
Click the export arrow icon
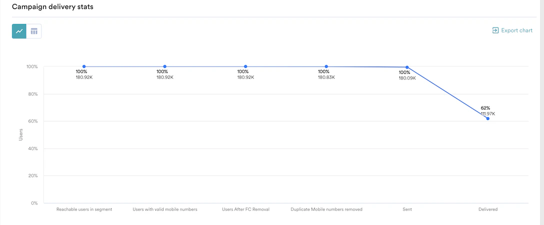(495, 30)
